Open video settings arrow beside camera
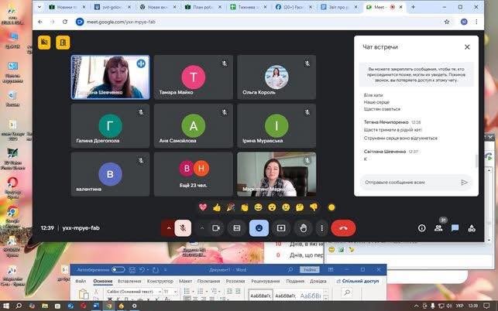498x311 pixels. pyautogui.click(x=202, y=228)
